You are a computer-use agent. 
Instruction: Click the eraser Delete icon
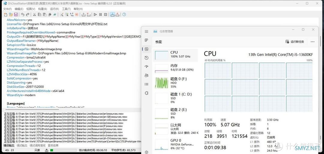(49, 14)
